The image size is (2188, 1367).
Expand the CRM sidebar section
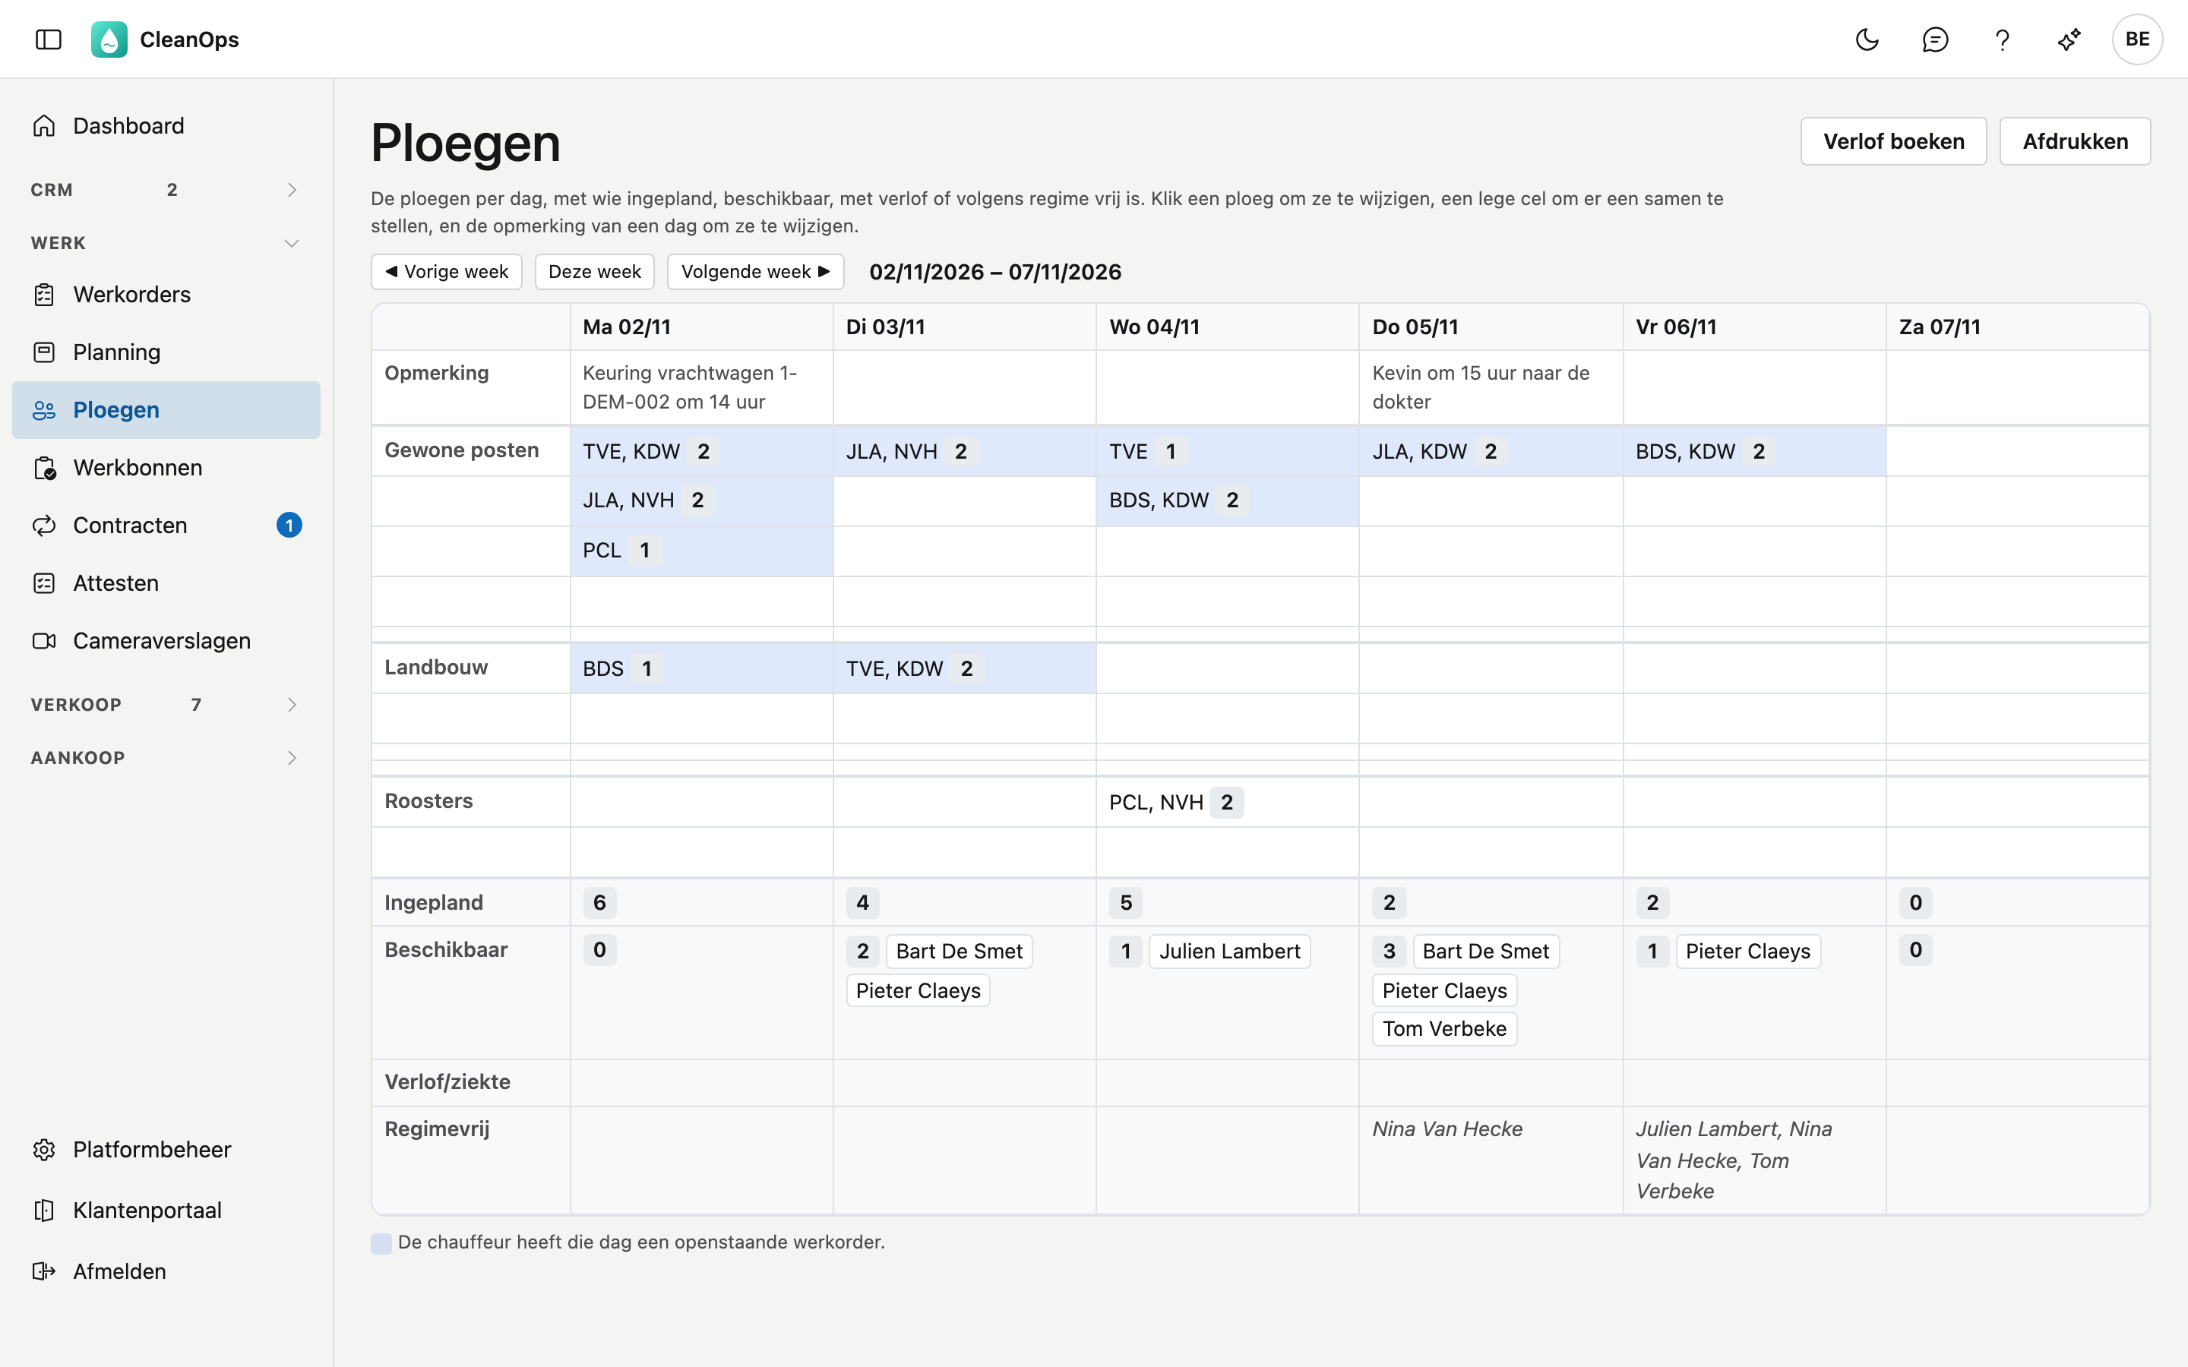coord(166,190)
